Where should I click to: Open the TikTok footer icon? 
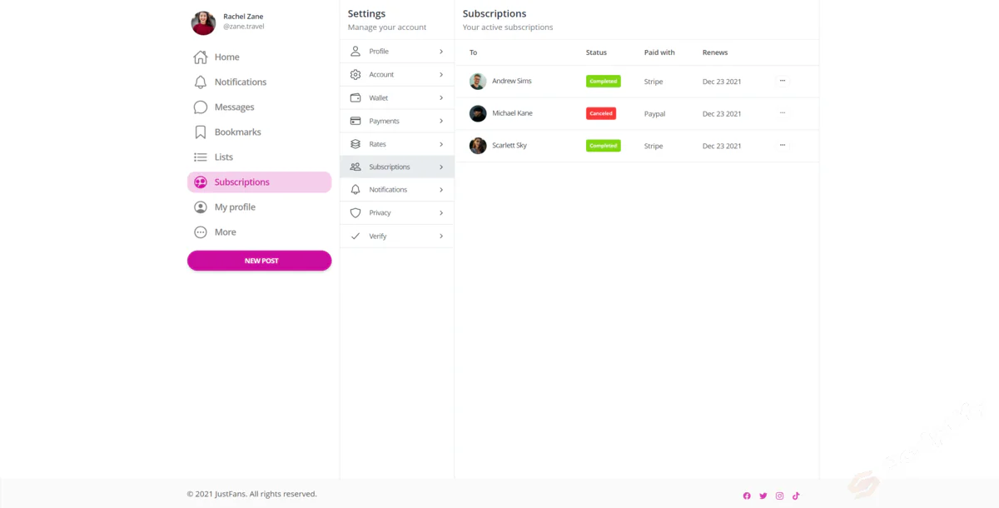[x=796, y=496]
